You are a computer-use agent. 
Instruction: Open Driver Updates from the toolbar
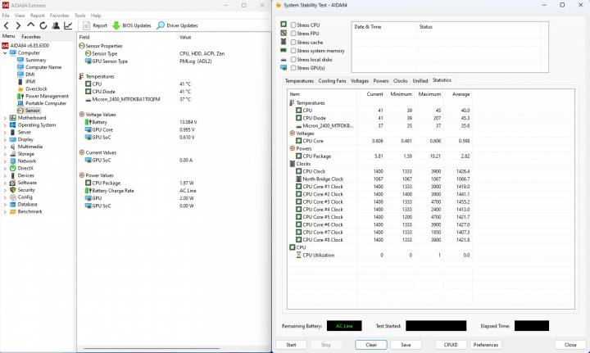(177, 25)
